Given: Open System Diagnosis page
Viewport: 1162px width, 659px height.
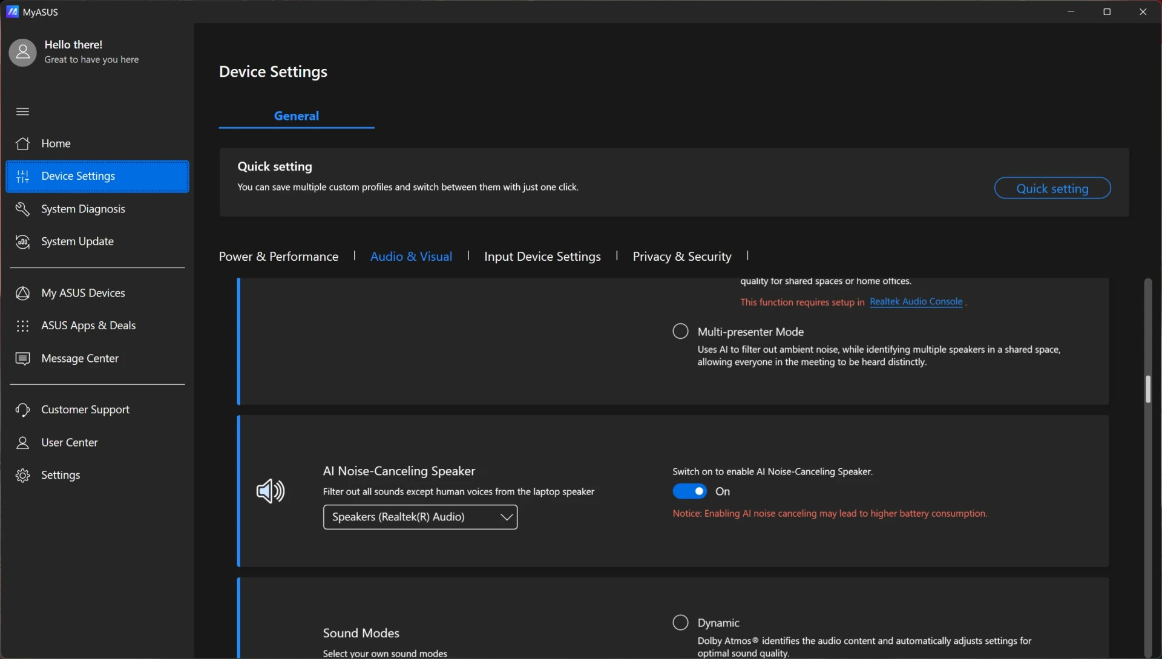Looking at the screenshot, I should [97, 209].
